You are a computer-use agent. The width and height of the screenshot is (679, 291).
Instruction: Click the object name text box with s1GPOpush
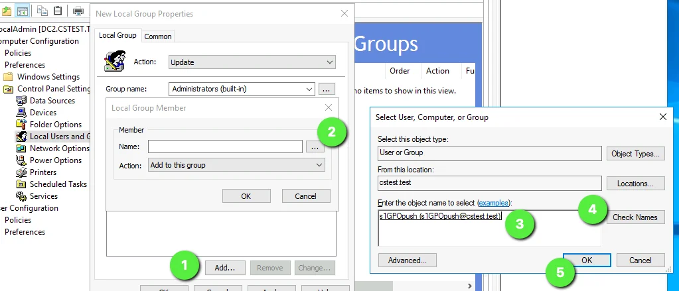pos(489,228)
